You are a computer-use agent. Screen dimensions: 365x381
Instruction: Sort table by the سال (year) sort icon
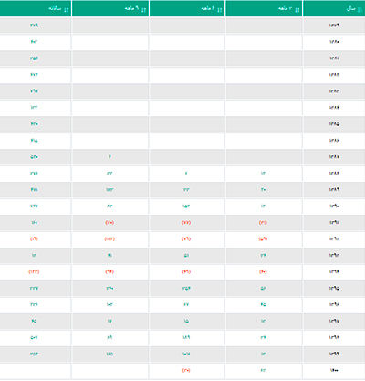tap(360, 10)
